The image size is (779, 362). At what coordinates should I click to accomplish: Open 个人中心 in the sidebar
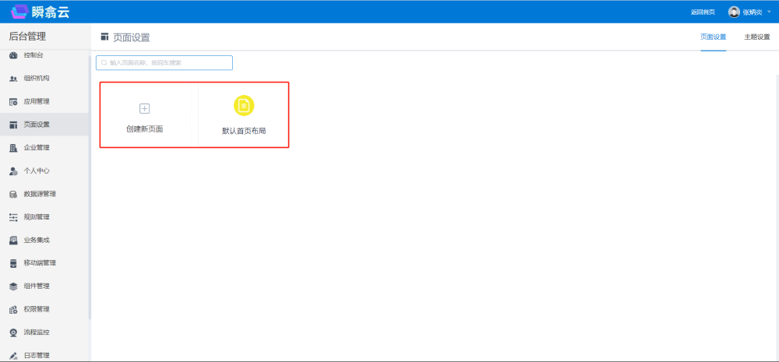(x=37, y=170)
